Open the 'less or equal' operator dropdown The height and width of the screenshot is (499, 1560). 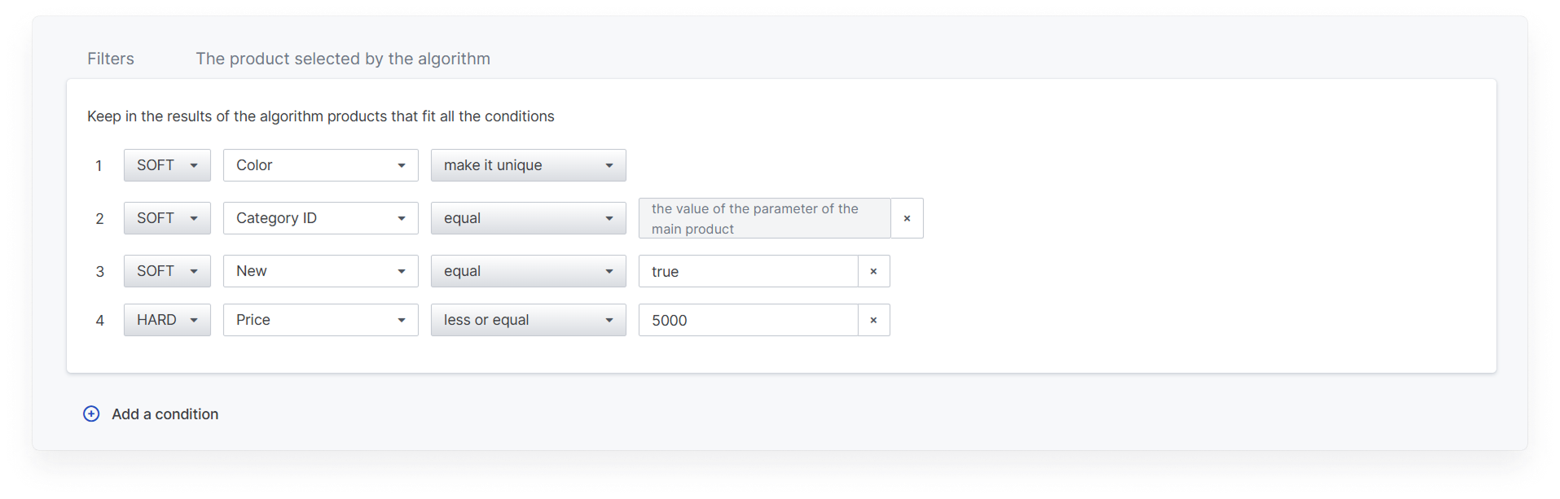click(528, 320)
